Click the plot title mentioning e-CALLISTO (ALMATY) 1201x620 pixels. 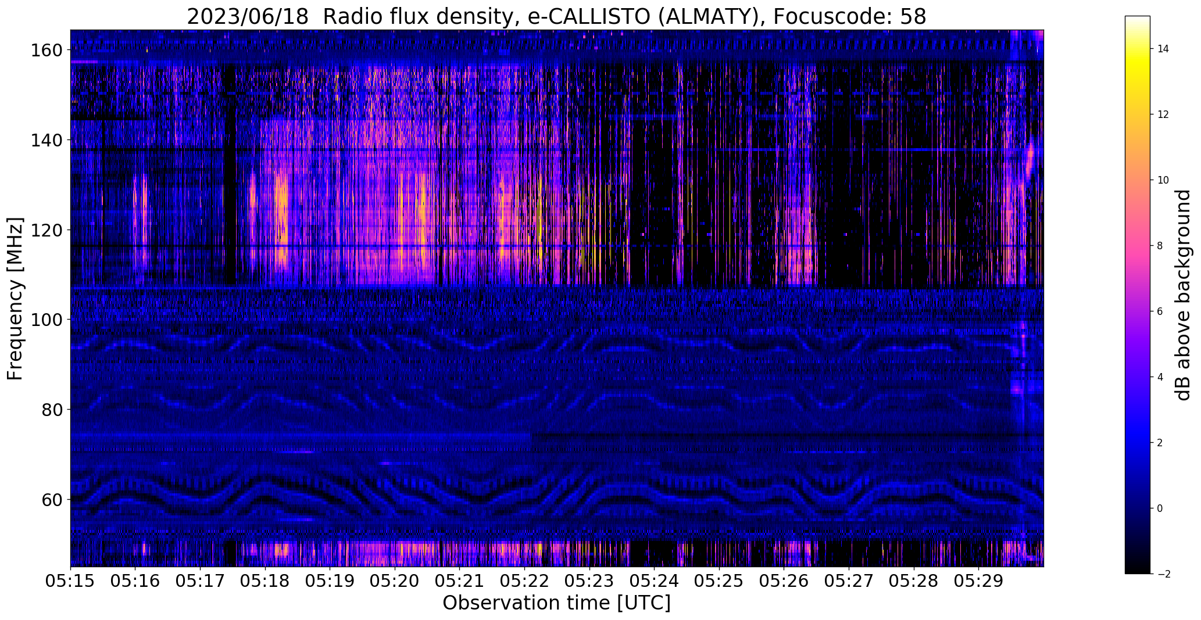556,17
